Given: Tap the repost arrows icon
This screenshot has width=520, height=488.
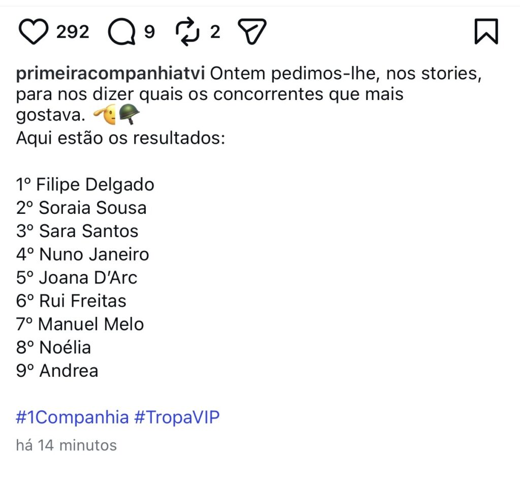Looking at the screenshot, I should (x=188, y=32).
